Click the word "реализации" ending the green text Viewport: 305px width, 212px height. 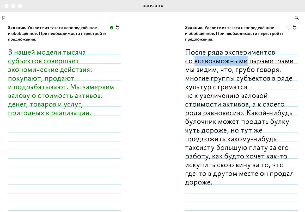click(71, 113)
